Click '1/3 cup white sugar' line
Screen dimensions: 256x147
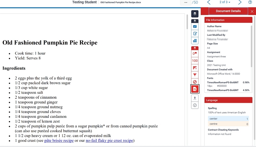point(31,88)
